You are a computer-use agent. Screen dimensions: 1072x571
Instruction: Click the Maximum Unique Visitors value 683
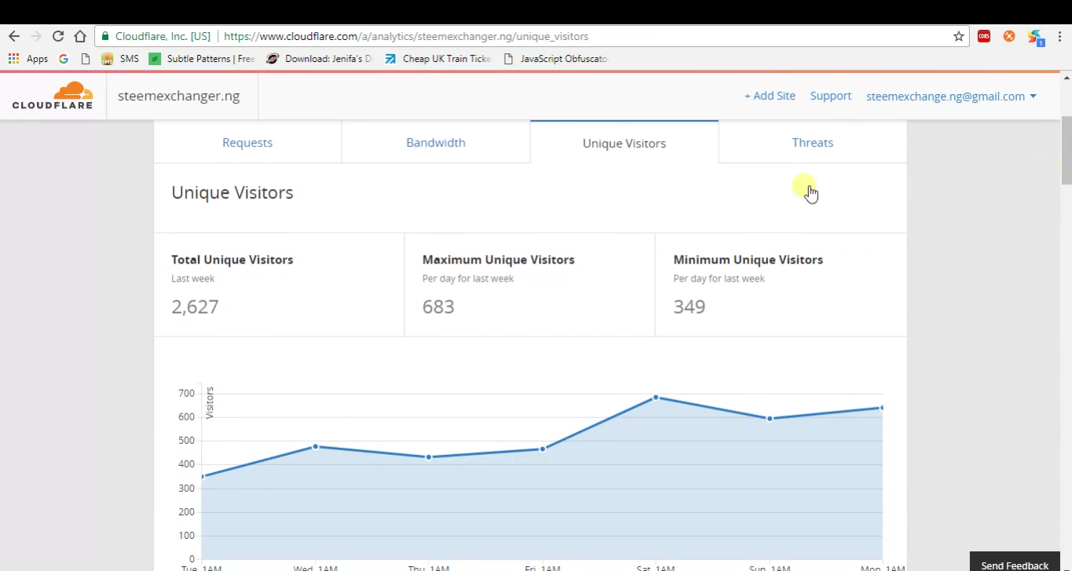click(x=438, y=307)
